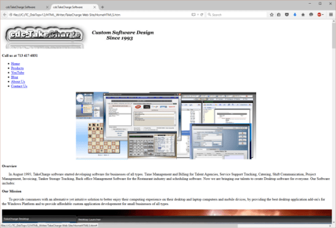Open the Home link
This screenshot has width=336, height=228.
pos(15,64)
